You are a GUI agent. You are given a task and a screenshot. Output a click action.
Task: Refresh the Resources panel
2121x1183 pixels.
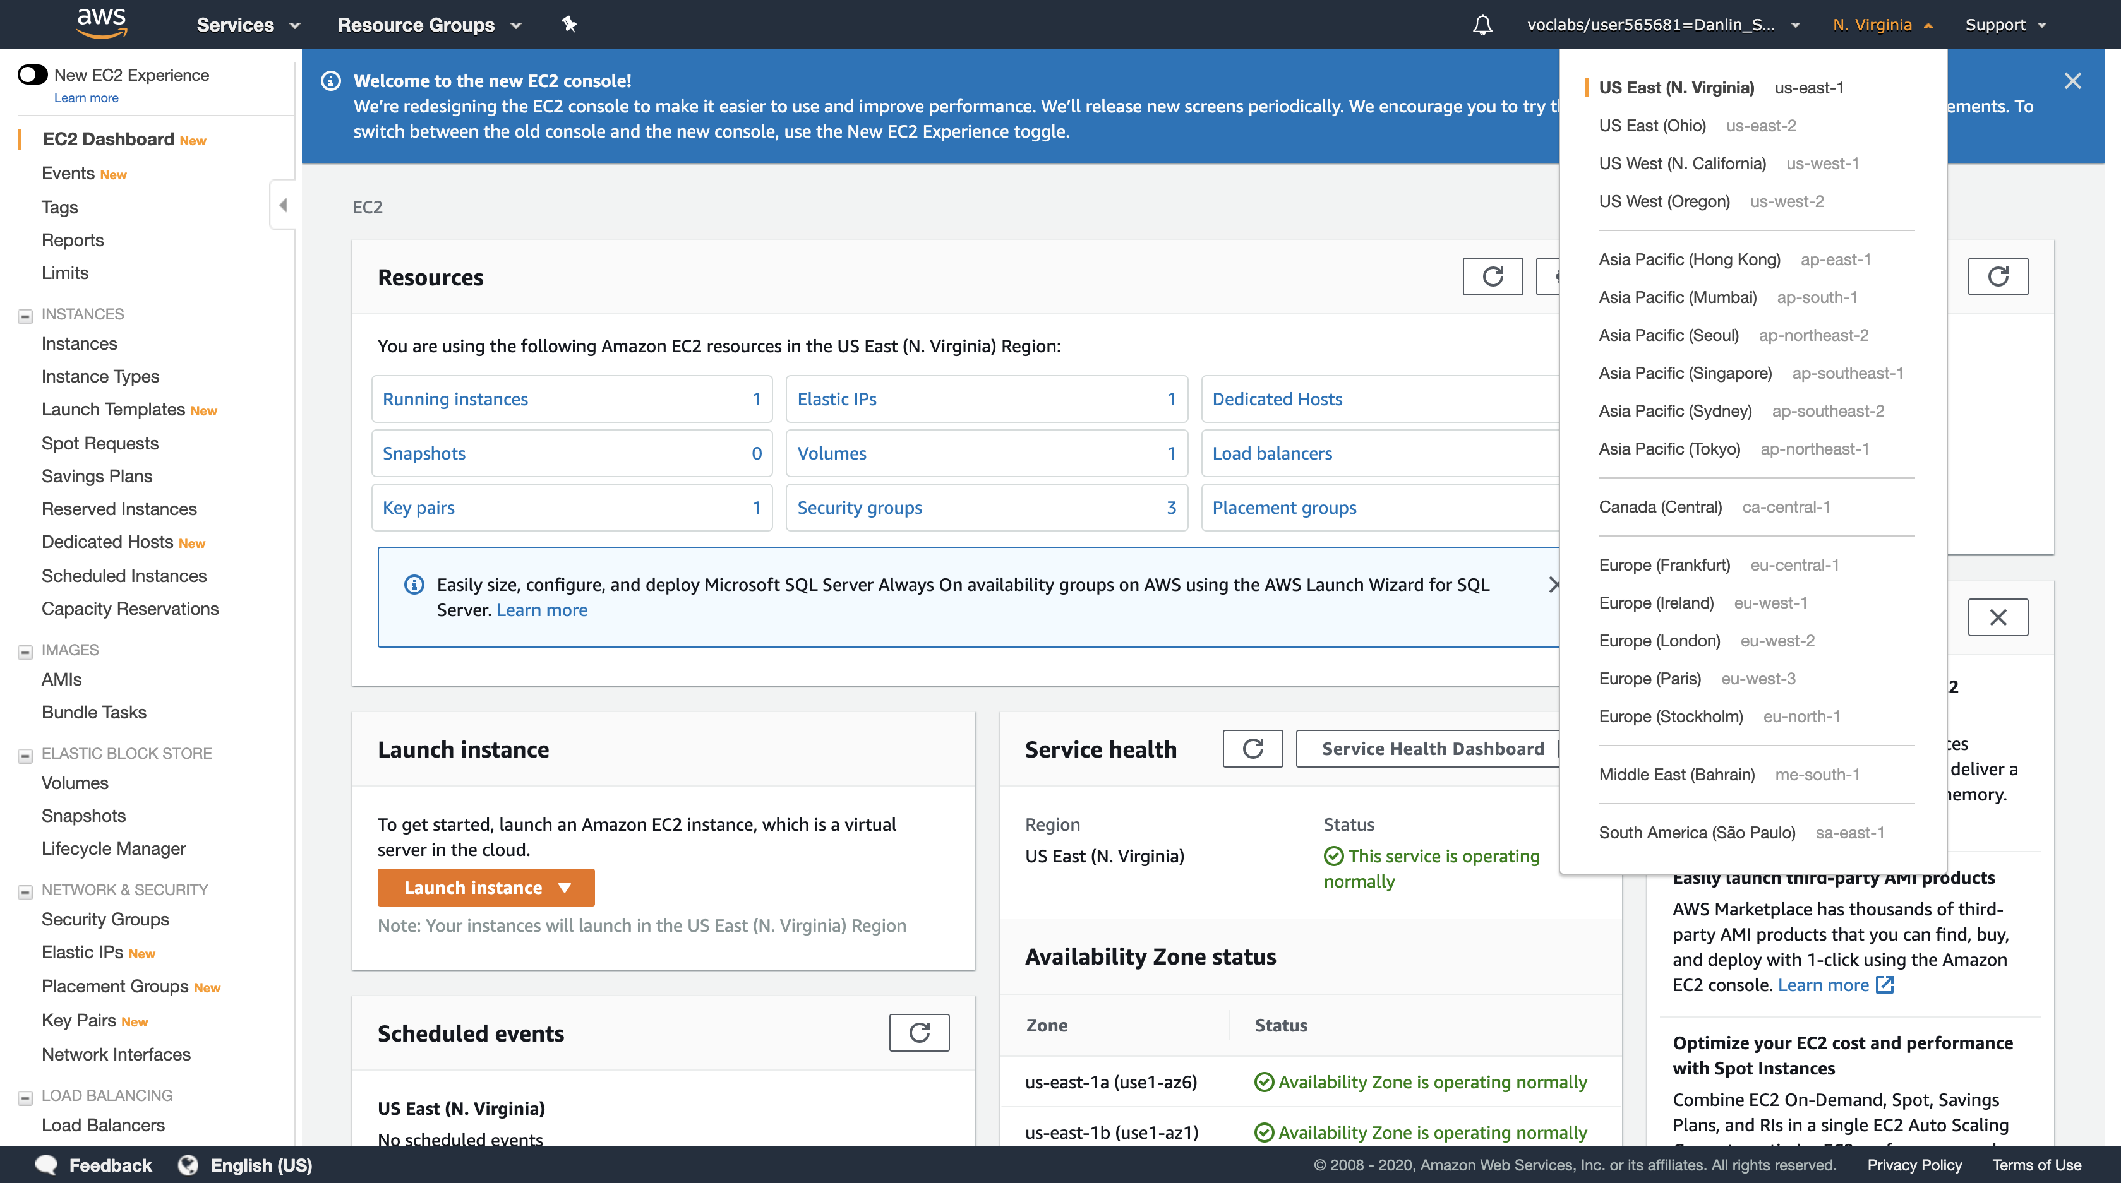(x=1492, y=276)
